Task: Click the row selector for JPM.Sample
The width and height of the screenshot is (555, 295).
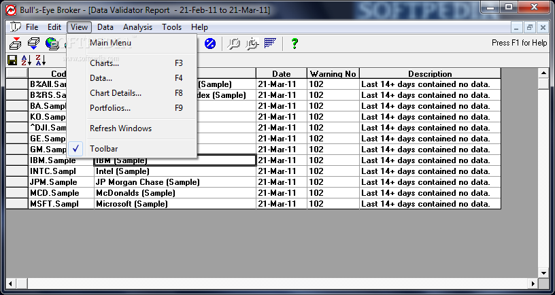Action: (17, 182)
